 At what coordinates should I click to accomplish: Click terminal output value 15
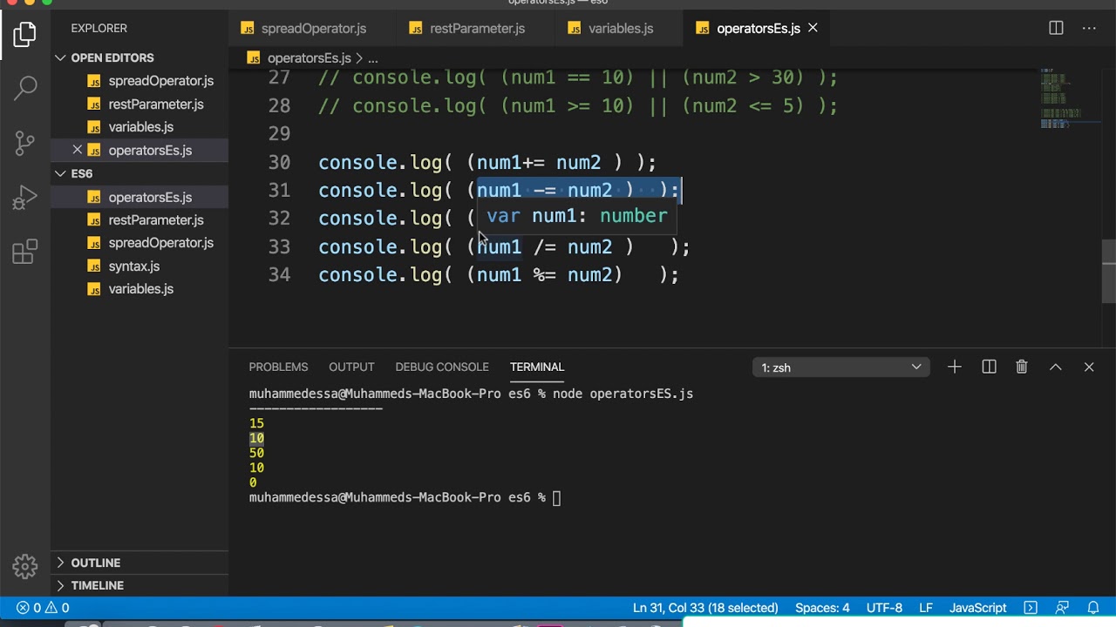tap(256, 423)
